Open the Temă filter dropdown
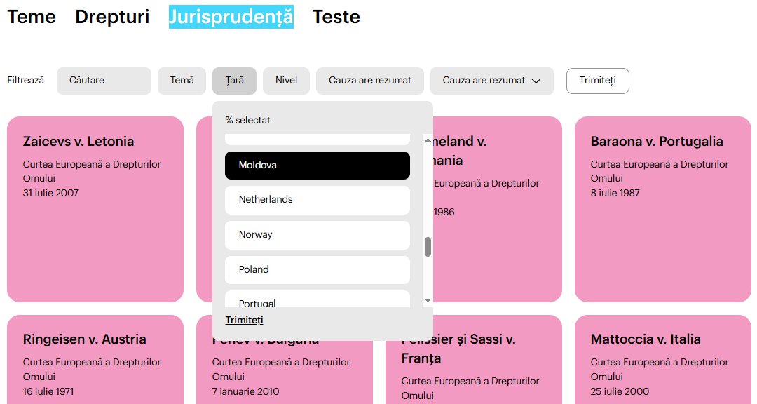The width and height of the screenshot is (757, 404). (182, 81)
